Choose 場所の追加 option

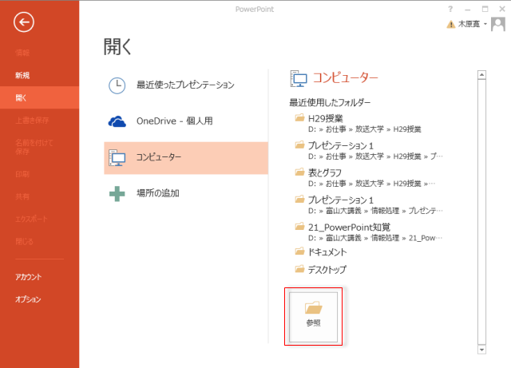click(x=186, y=194)
